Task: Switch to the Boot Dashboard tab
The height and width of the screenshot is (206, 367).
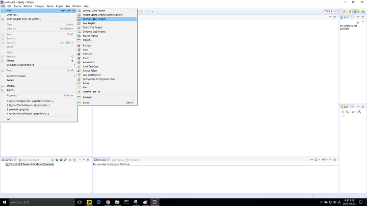Action: 29,160
